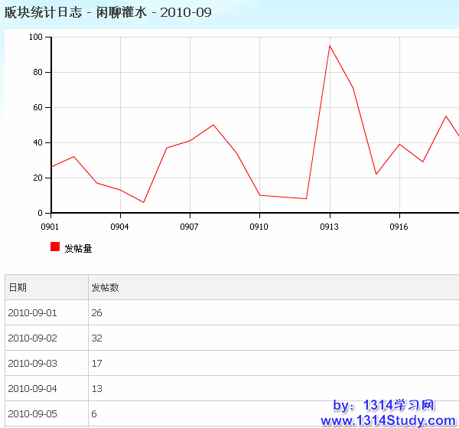Click the 0904 x-axis label

[x=119, y=227]
